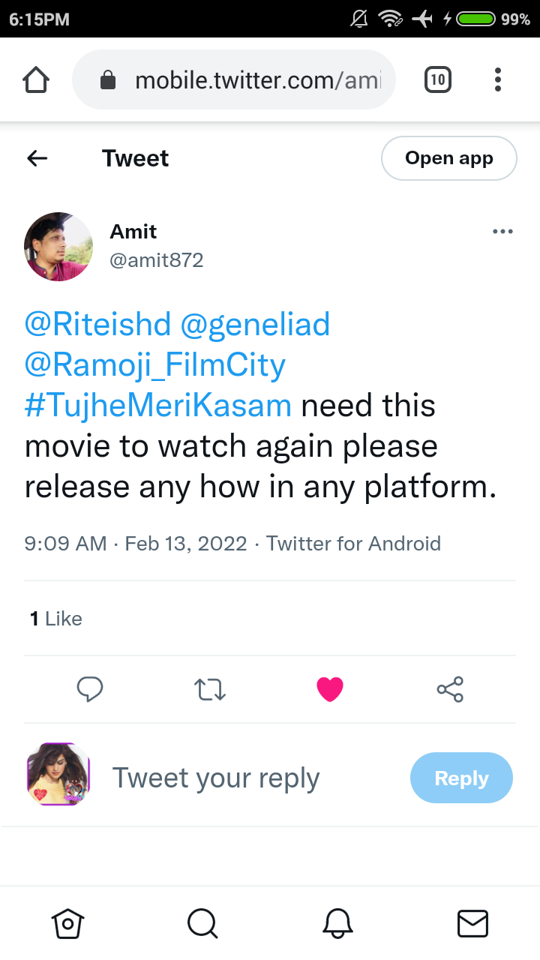Tap the browser home icon
Viewport: 540px width, 960px height.
(37, 79)
